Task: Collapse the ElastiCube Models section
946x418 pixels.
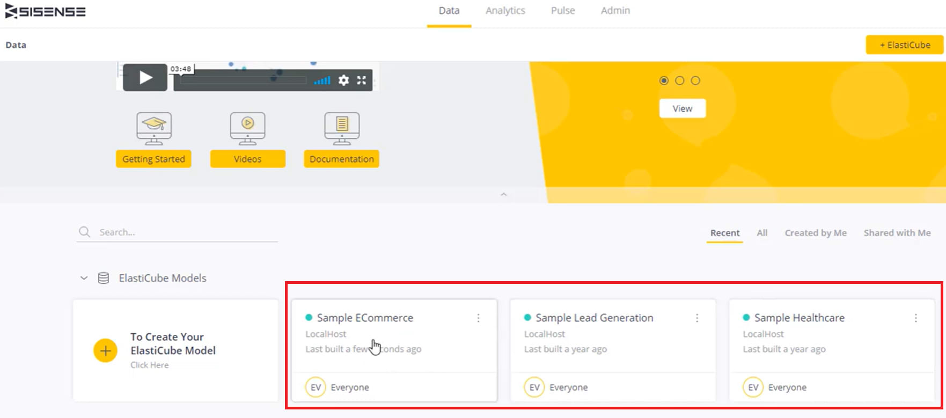Action: point(84,278)
